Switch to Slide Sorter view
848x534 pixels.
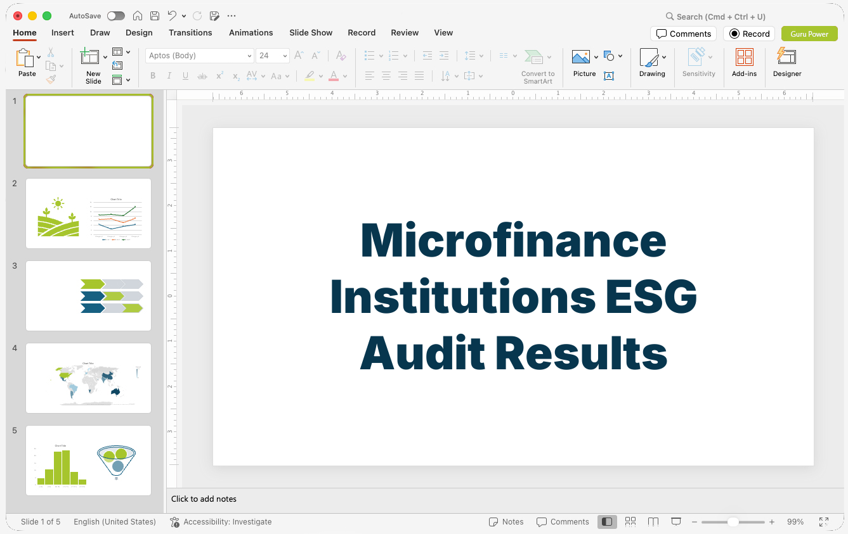[x=630, y=522]
